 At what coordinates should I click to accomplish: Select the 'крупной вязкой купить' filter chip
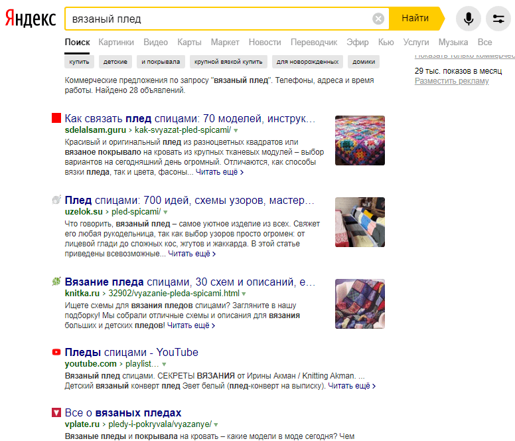coord(228,62)
